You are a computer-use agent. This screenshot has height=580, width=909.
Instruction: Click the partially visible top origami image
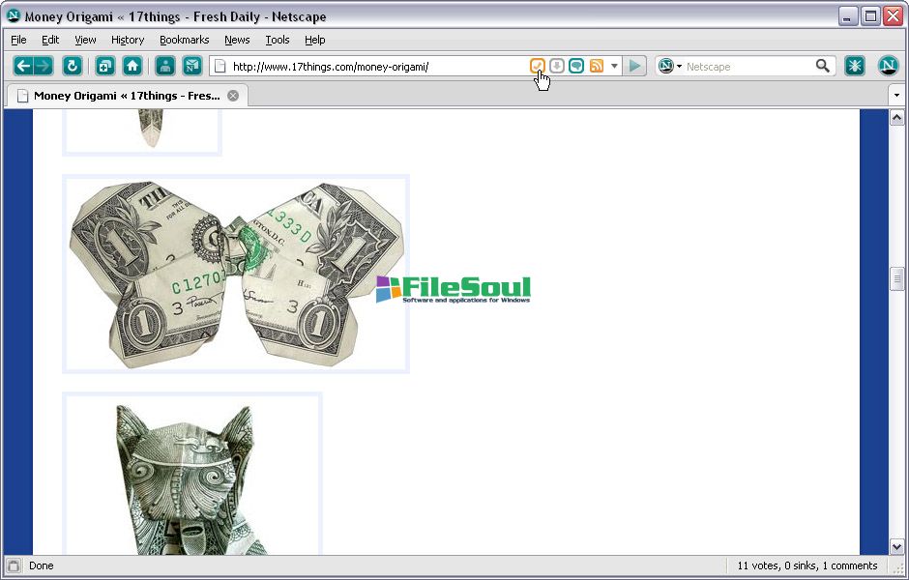coord(142,132)
